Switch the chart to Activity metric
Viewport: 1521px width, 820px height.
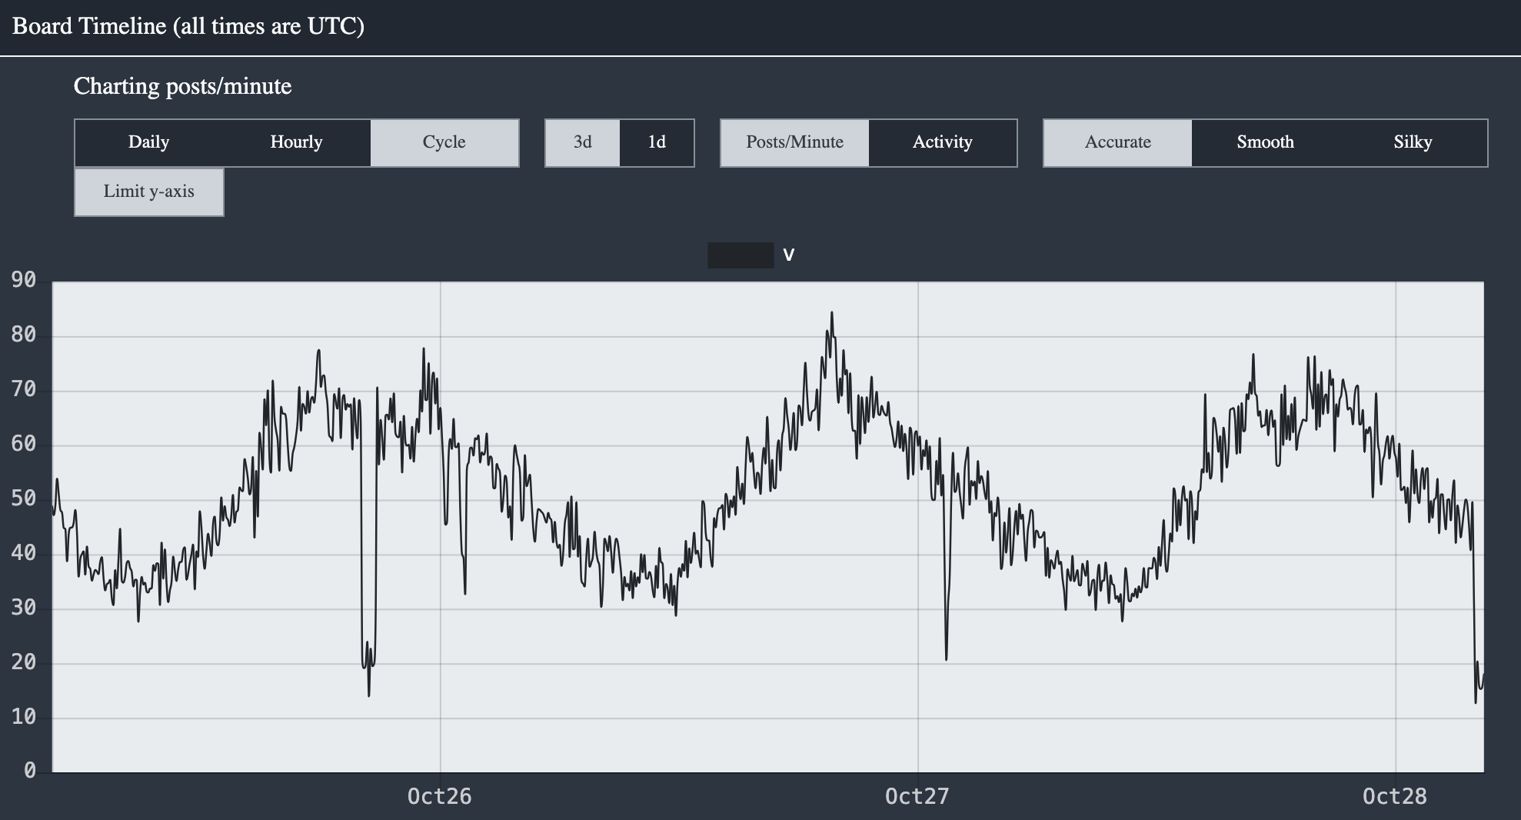943,142
